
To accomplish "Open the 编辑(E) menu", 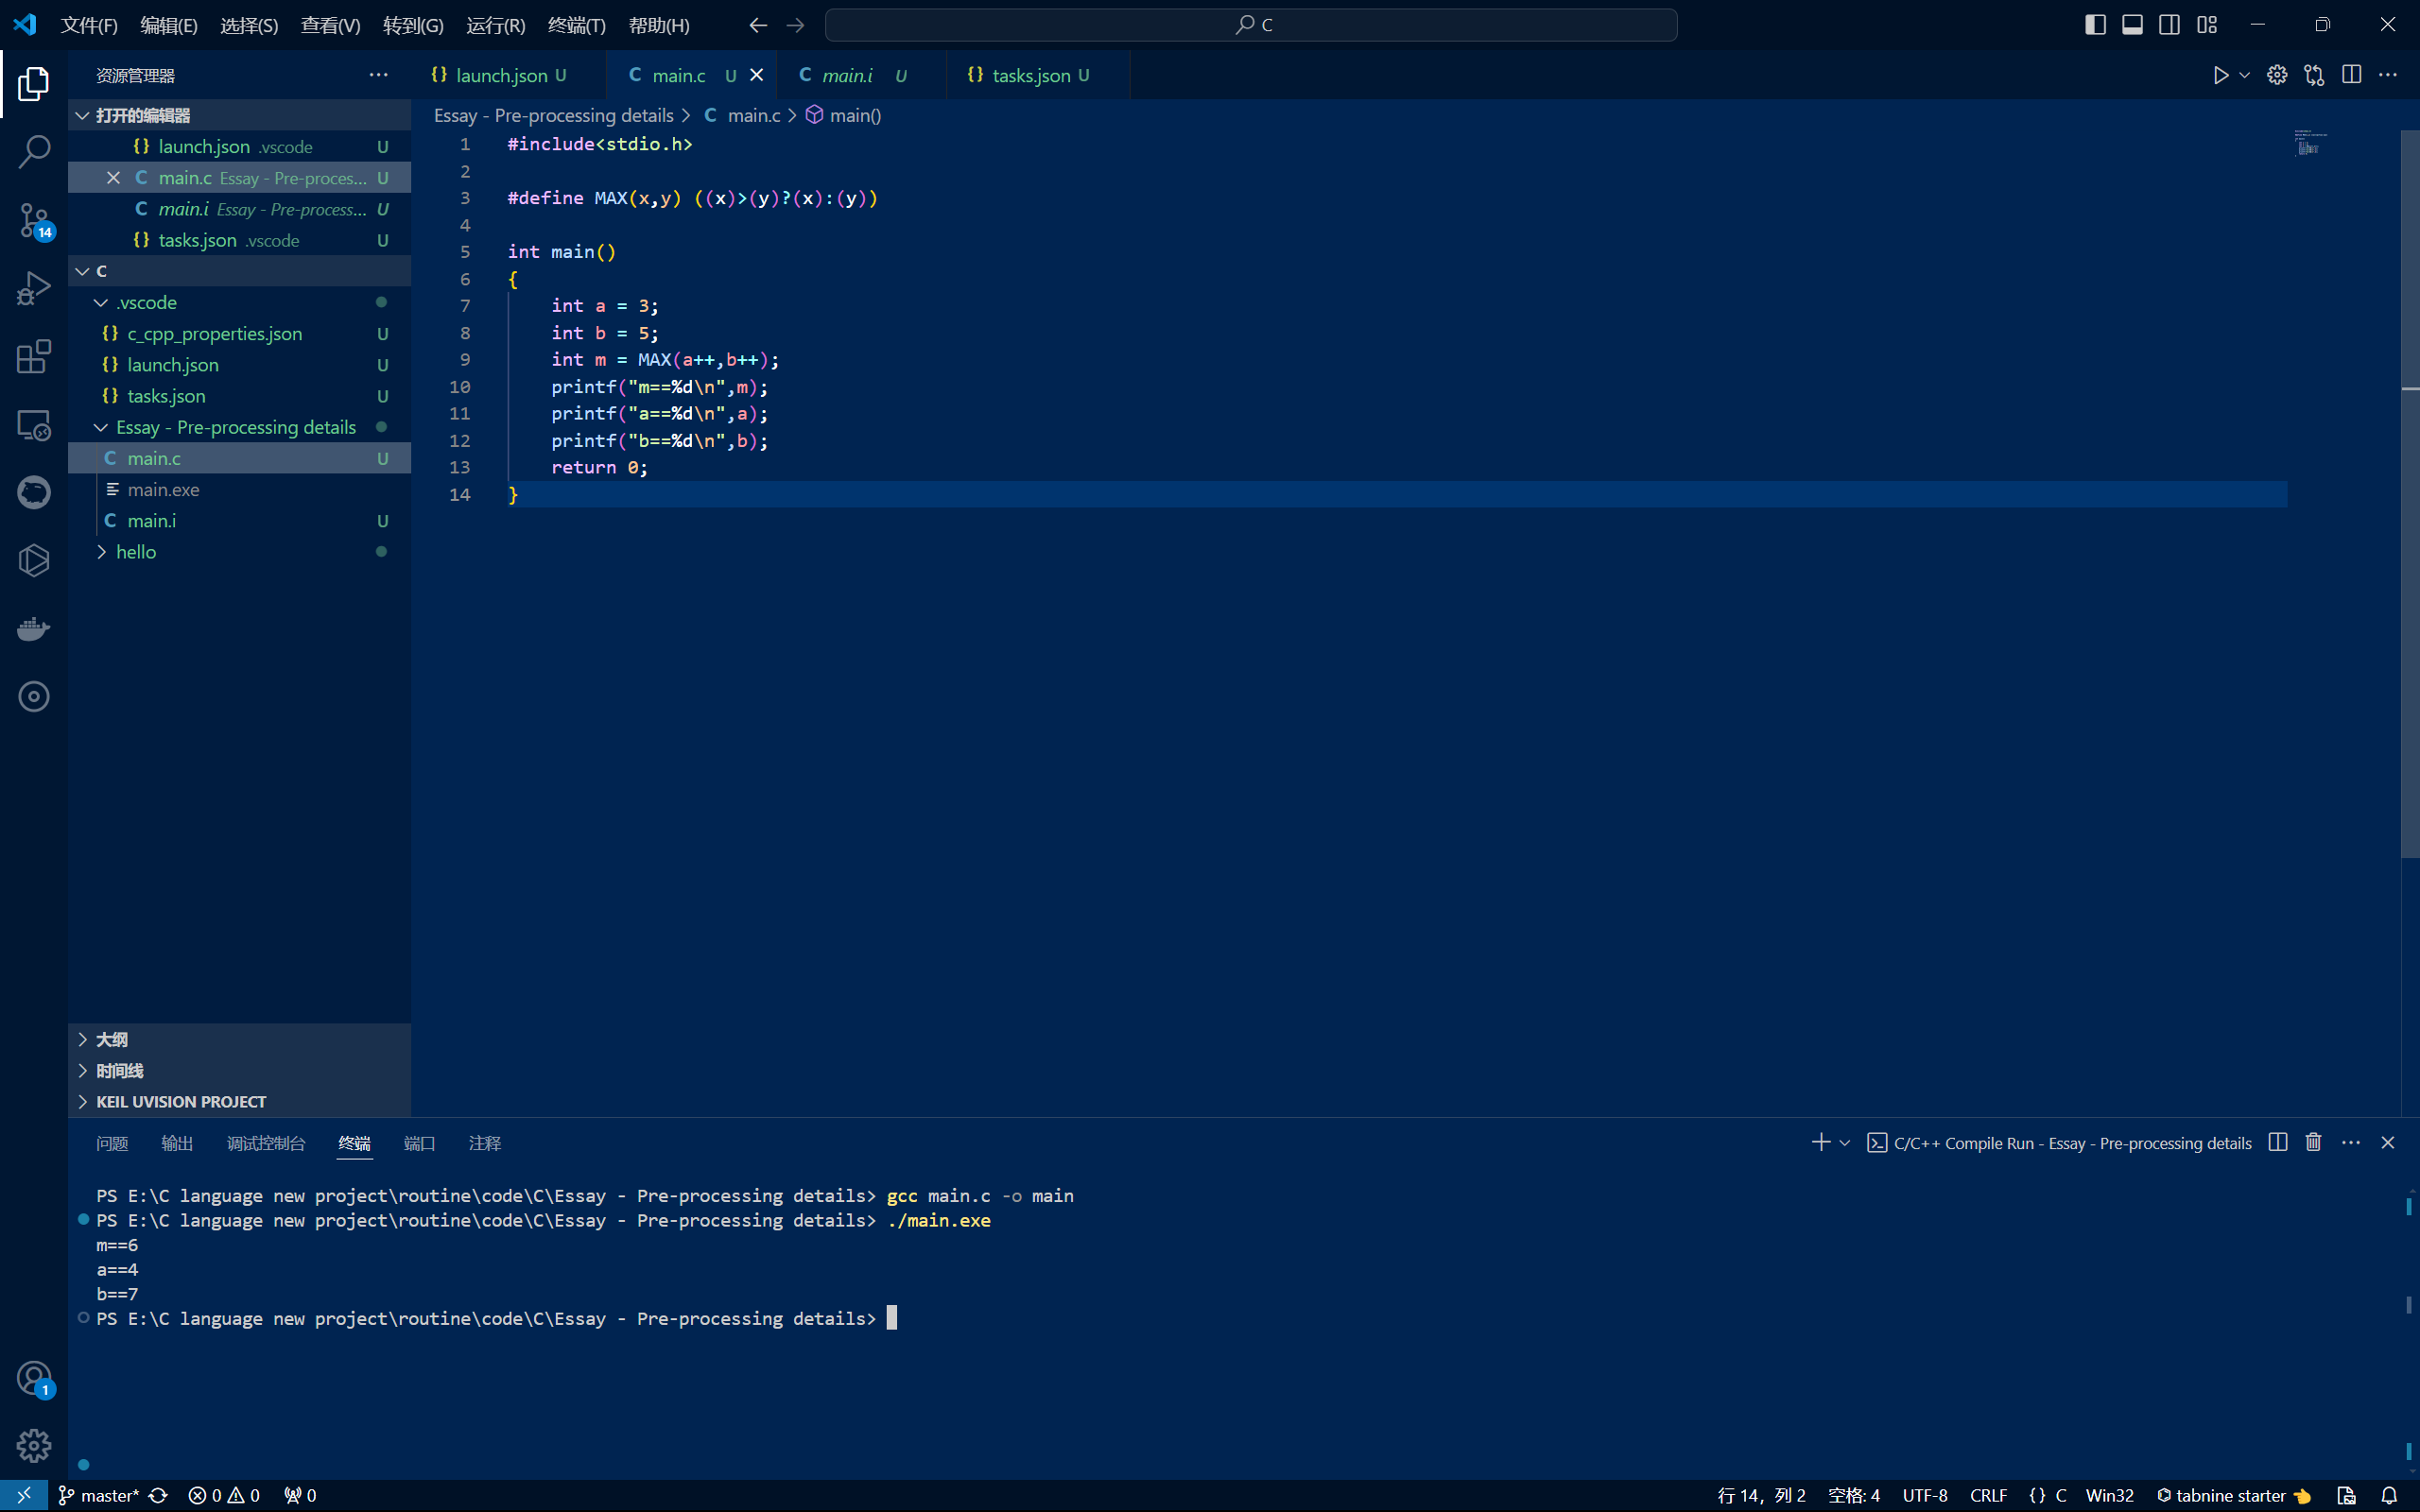I will click(169, 25).
